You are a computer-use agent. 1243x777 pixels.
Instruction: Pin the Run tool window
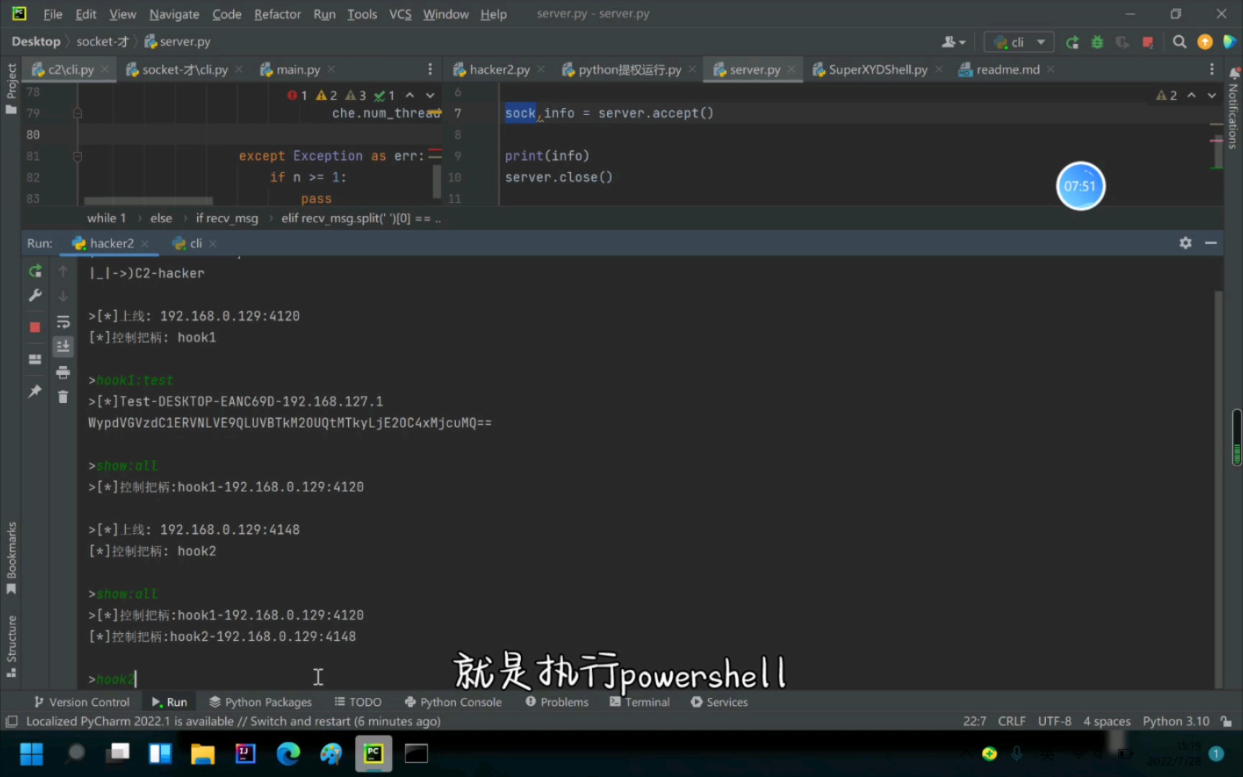[x=35, y=391]
